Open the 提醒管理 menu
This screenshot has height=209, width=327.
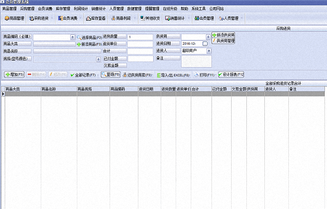tap(152, 9)
